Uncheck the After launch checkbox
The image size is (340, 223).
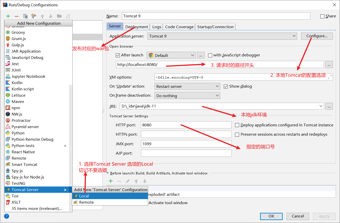coord(118,55)
